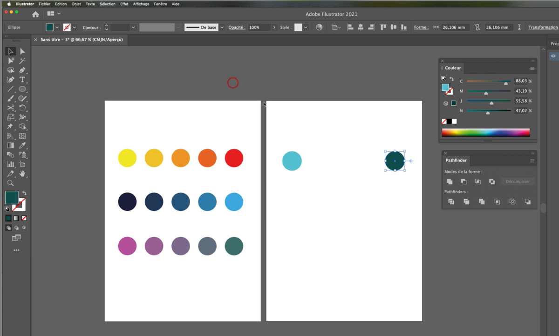This screenshot has height=336, width=559.
Task: Click Recolor Artwork color wheel icon
Action: point(319,27)
